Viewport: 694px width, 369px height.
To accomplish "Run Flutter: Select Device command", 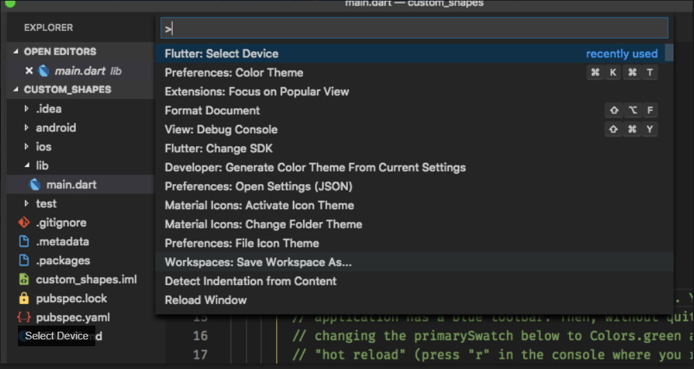I will click(x=414, y=54).
